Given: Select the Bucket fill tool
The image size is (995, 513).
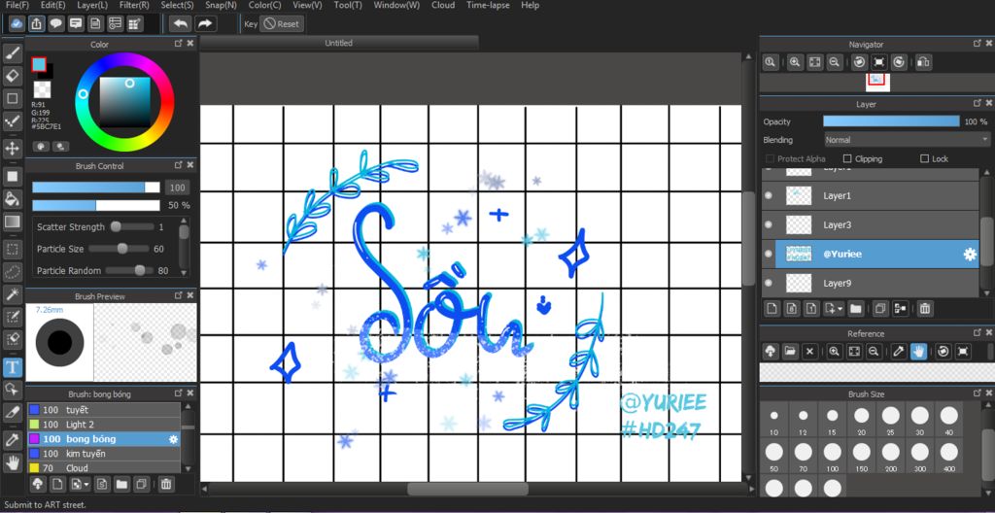Looking at the screenshot, I should (x=12, y=199).
